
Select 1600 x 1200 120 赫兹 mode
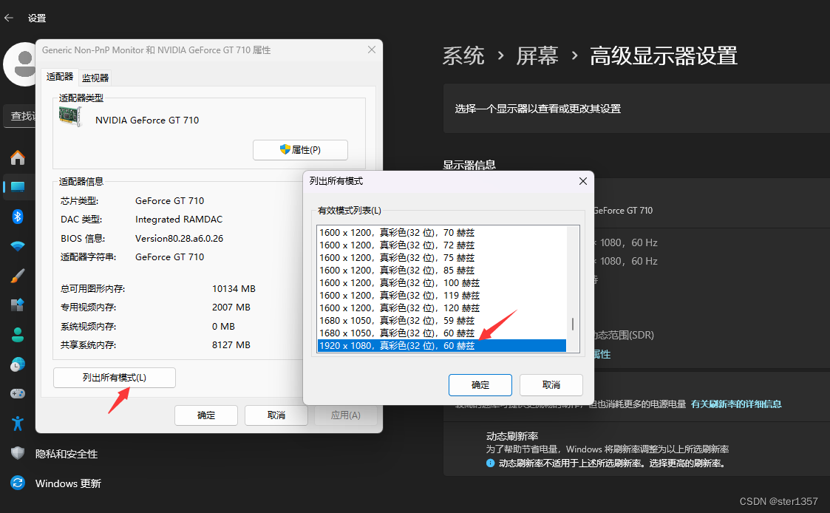441,308
